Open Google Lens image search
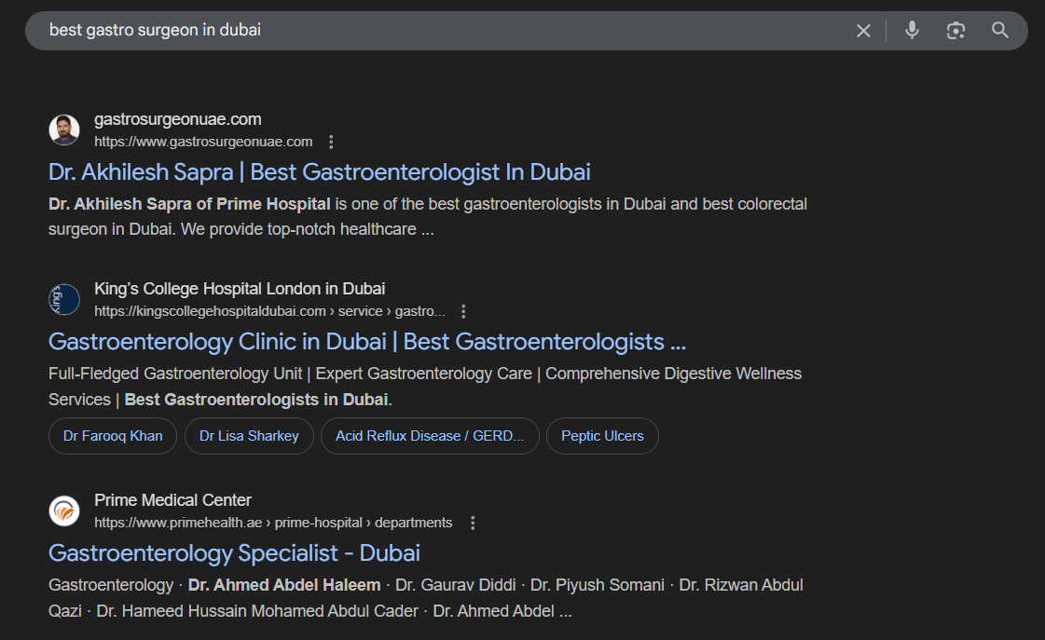 pyautogui.click(x=956, y=30)
